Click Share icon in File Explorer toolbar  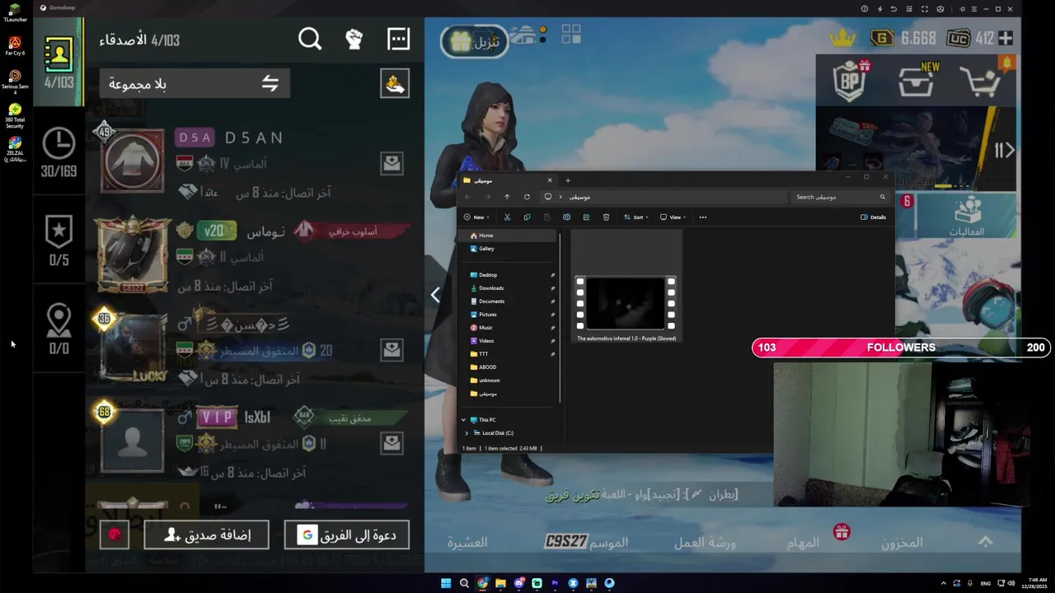(x=586, y=217)
